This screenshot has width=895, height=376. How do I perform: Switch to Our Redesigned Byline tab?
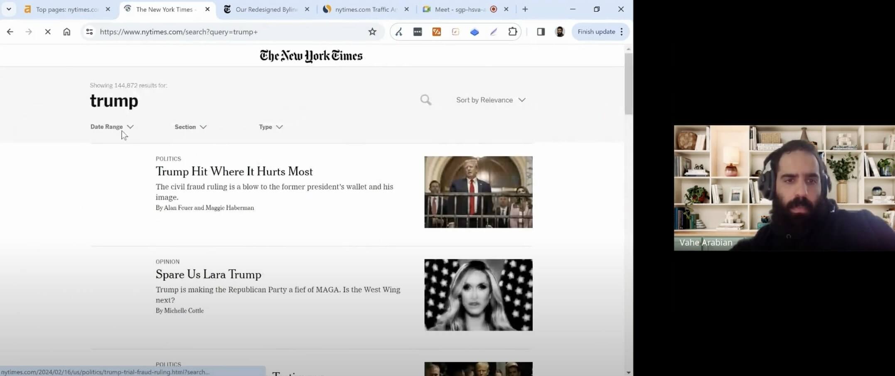coord(266,9)
